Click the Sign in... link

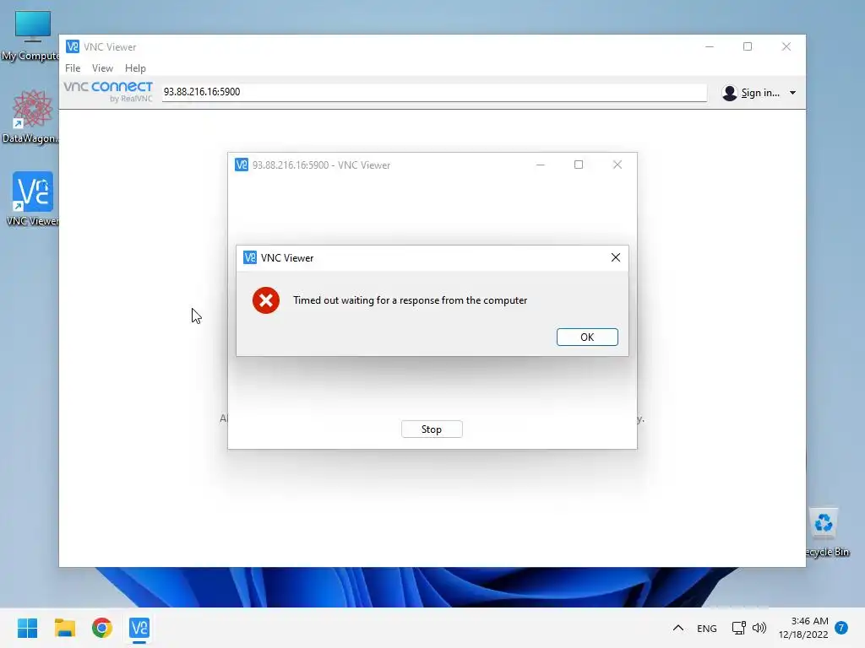pyautogui.click(x=760, y=93)
